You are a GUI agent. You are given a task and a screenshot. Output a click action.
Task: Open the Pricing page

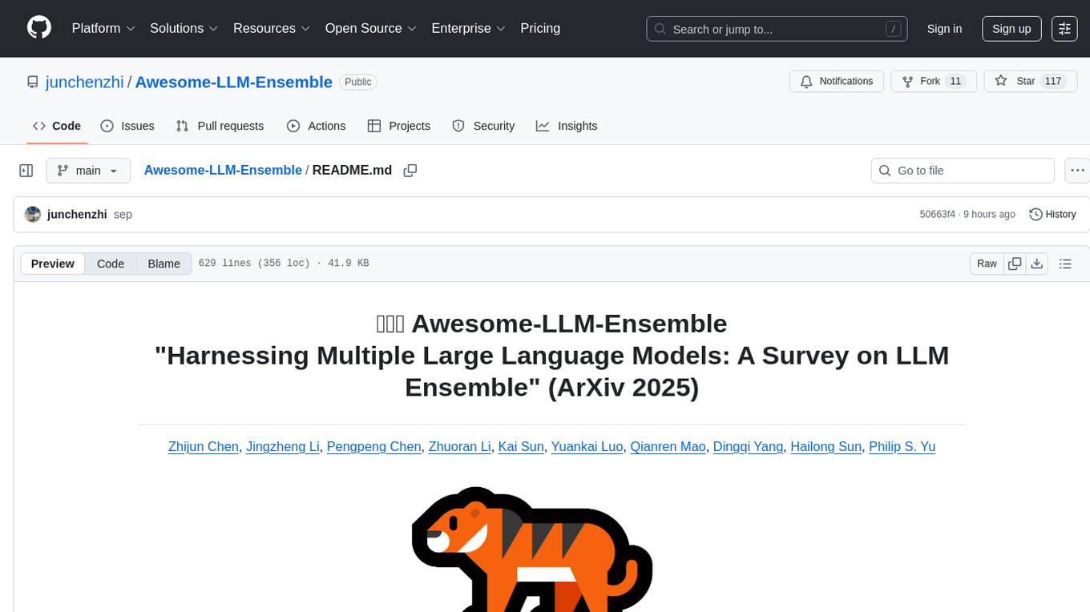tap(540, 28)
